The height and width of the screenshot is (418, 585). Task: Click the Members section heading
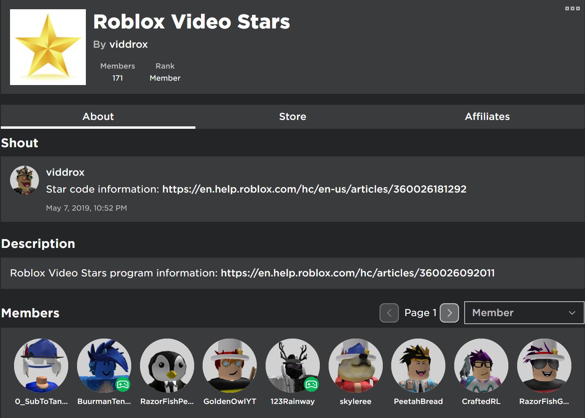(30, 313)
